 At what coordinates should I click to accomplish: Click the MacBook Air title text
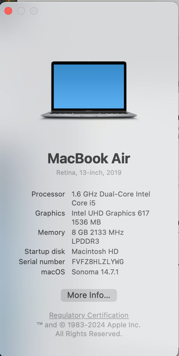(89, 158)
